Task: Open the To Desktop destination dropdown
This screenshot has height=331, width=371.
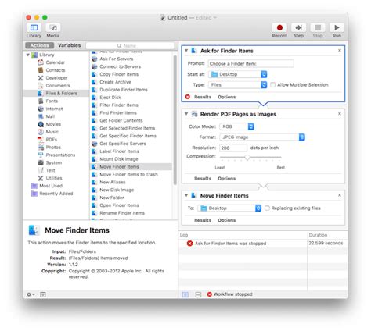Action: [229, 208]
